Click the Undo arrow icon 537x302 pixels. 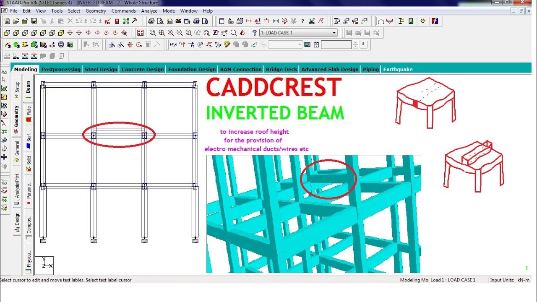coord(79,21)
